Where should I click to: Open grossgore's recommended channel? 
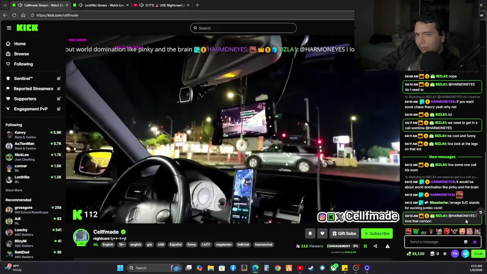point(33,210)
